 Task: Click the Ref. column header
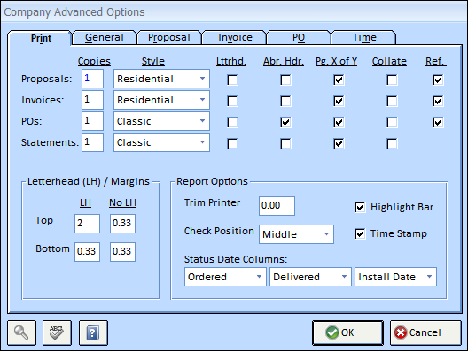click(x=435, y=61)
